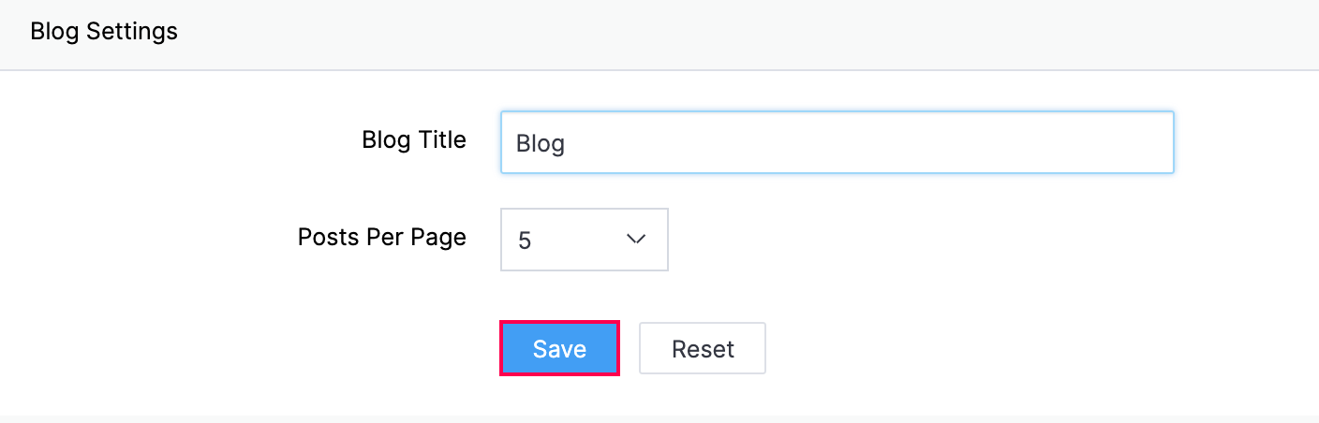Image resolution: width=1319 pixels, height=423 pixels.
Task: Hit the blue Save button
Action: pos(559,349)
